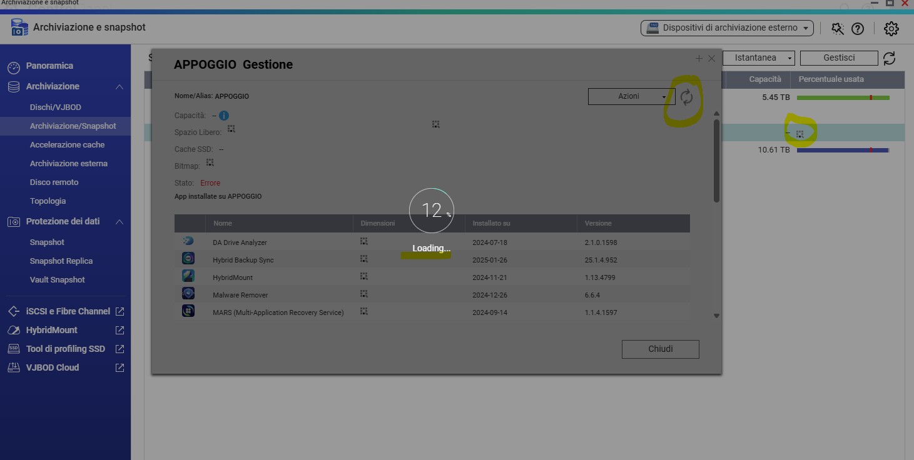Open iSCSI e Fibre Channel in sidebar
This screenshot has height=460, width=914.
pos(68,311)
